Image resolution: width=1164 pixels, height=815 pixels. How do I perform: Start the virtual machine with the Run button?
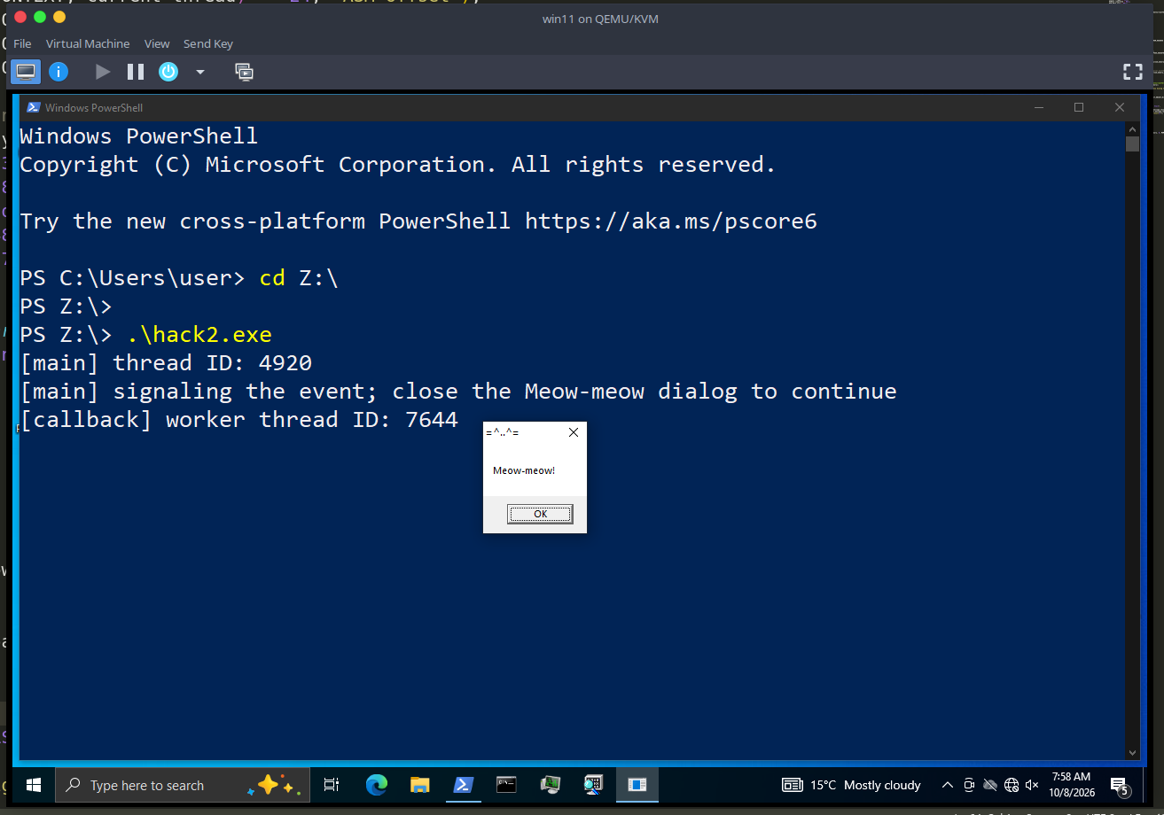(x=103, y=72)
